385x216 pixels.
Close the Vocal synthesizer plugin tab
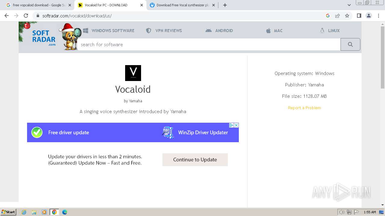(x=214, y=5)
